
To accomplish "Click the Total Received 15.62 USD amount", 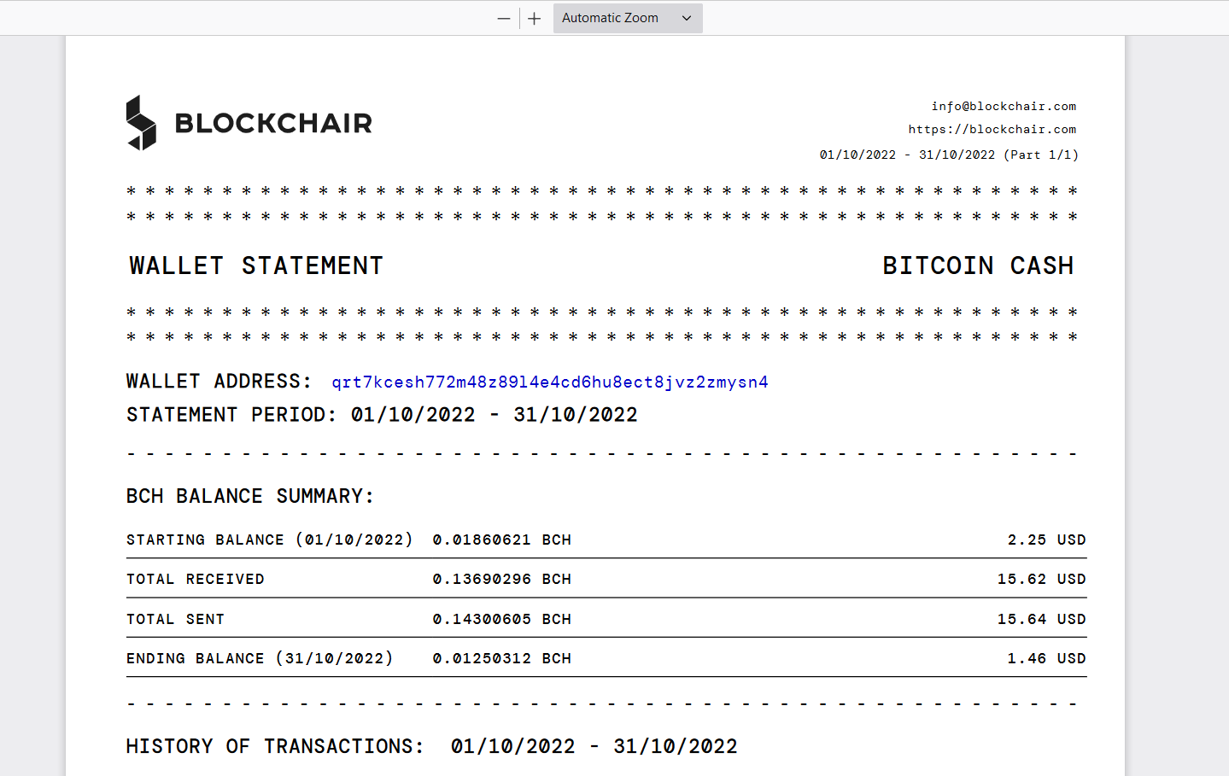I will click(1041, 579).
